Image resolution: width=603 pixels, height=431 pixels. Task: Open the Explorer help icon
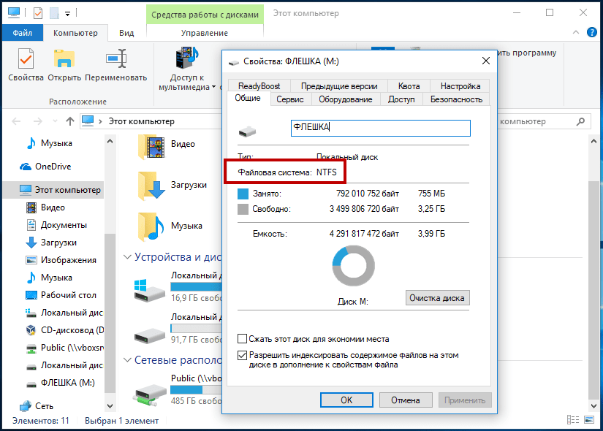[592, 32]
